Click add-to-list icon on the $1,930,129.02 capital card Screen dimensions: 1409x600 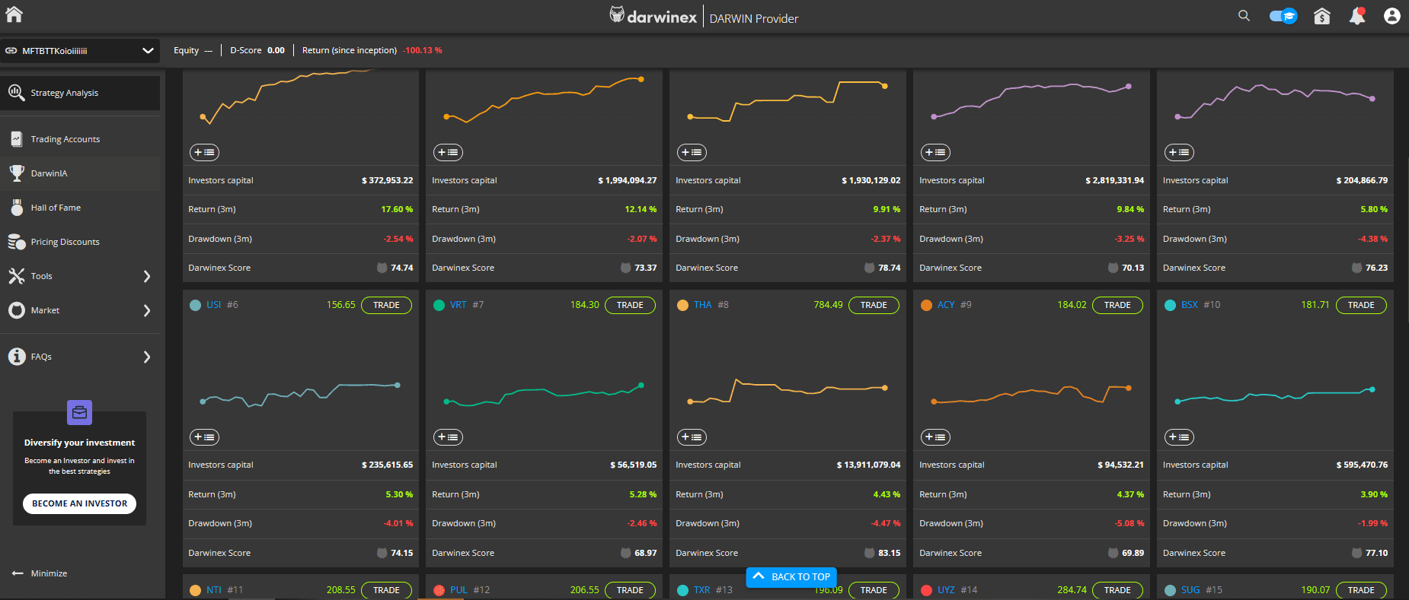tap(692, 153)
